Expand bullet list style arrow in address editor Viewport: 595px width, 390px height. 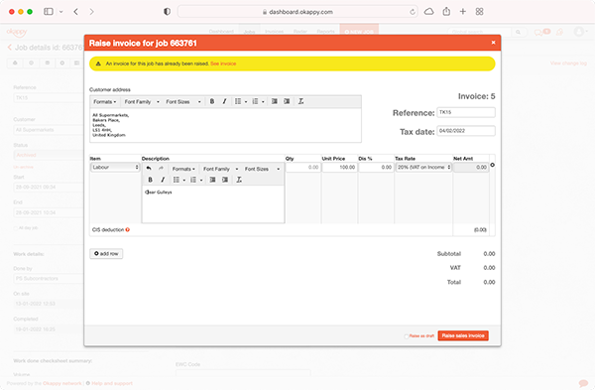(x=246, y=102)
